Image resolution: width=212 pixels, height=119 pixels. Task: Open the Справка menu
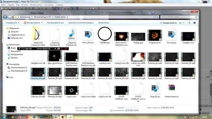tap(59, 5)
